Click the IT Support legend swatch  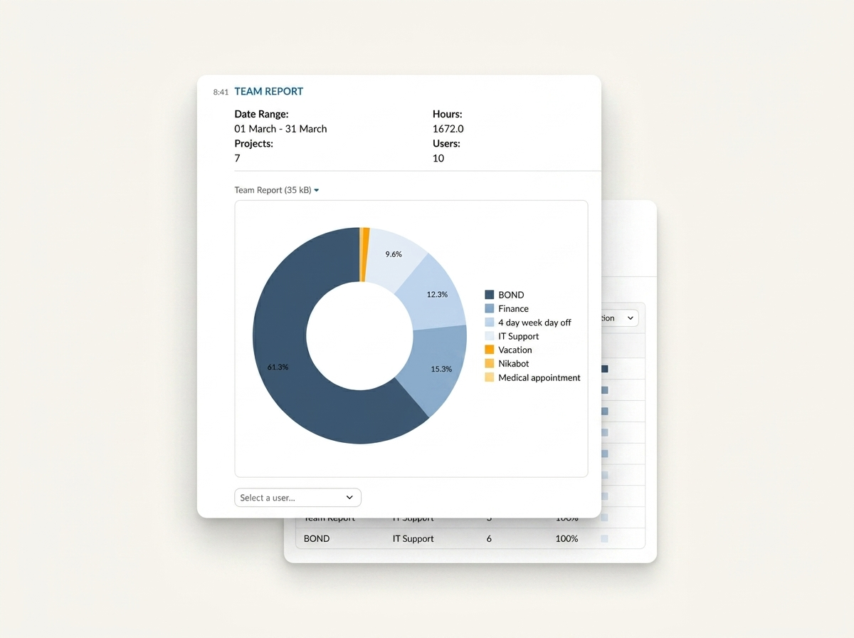pos(489,336)
